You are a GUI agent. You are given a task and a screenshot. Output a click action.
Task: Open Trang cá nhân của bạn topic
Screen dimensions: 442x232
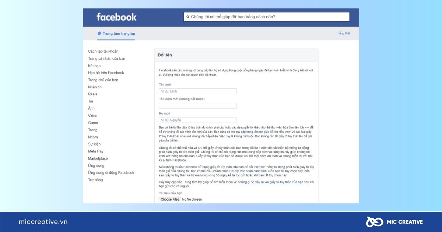pyautogui.click(x=107, y=59)
